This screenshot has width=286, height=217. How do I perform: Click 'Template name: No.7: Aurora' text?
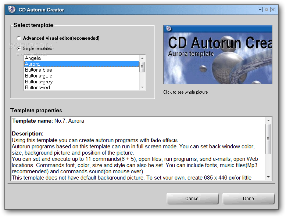tap(48, 121)
